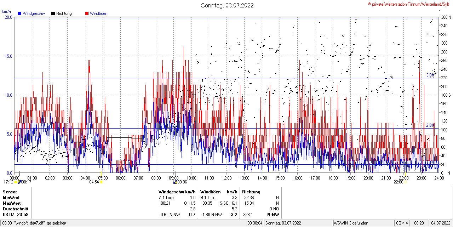Screen dimensions: 453x227
Task: Select the Windgeschw legend label
Action: [34, 13]
